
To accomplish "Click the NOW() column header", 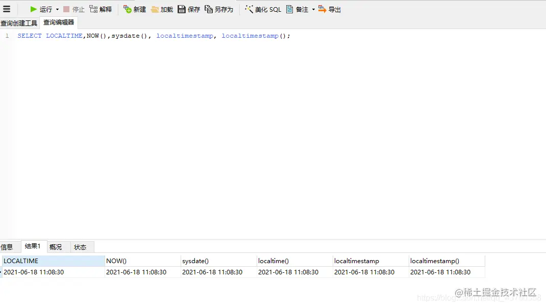I will coord(143,261).
